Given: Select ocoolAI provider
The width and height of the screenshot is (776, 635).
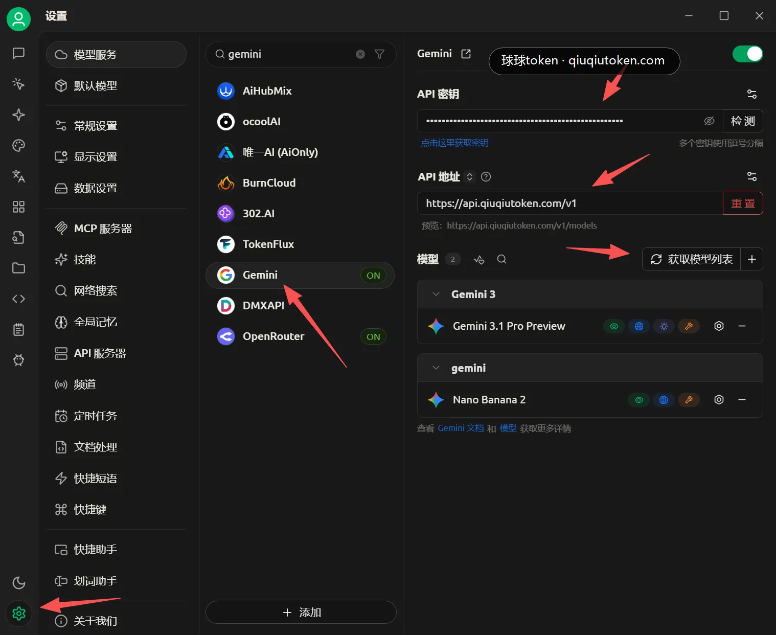Looking at the screenshot, I should coord(300,121).
